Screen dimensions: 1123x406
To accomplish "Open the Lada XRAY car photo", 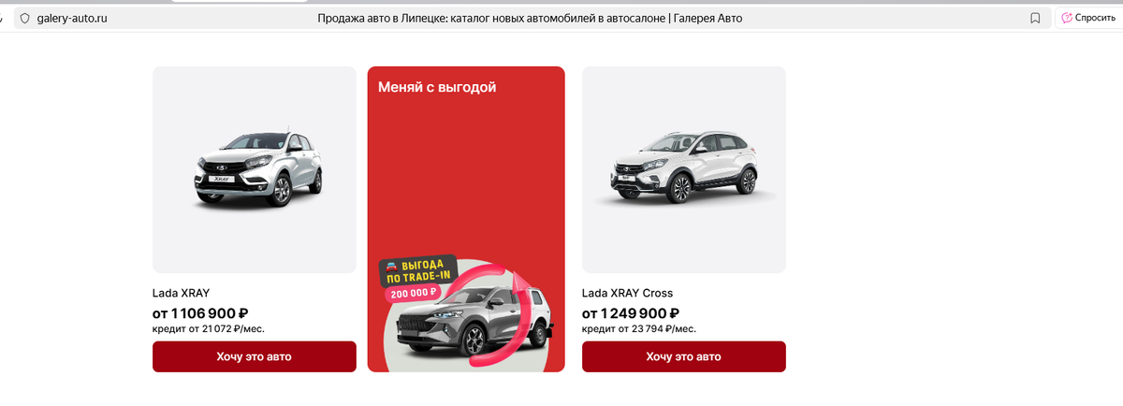I will click(x=255, y=169).
